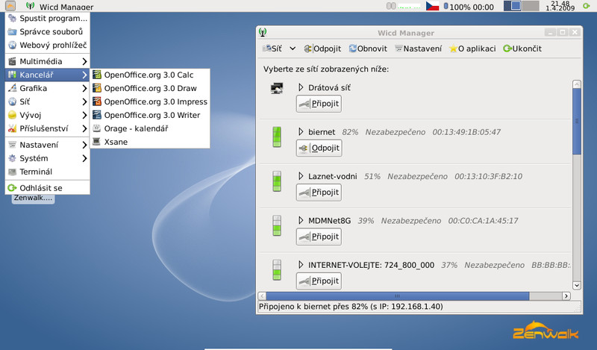This screenshot has height=350, width=597.
Task: Expand Laznet-vodni details triangle
Action: [x=301, y=176]
